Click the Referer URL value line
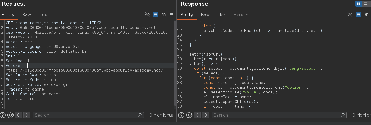371x125 pixels. [84, 70]
